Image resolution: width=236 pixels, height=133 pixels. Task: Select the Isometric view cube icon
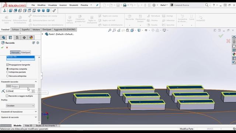point(39,10)
